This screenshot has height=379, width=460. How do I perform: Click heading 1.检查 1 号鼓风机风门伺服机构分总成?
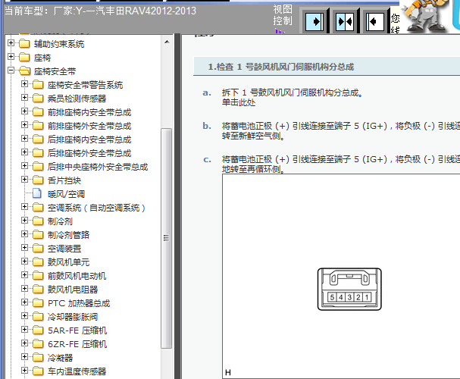[x=280, y=67]
